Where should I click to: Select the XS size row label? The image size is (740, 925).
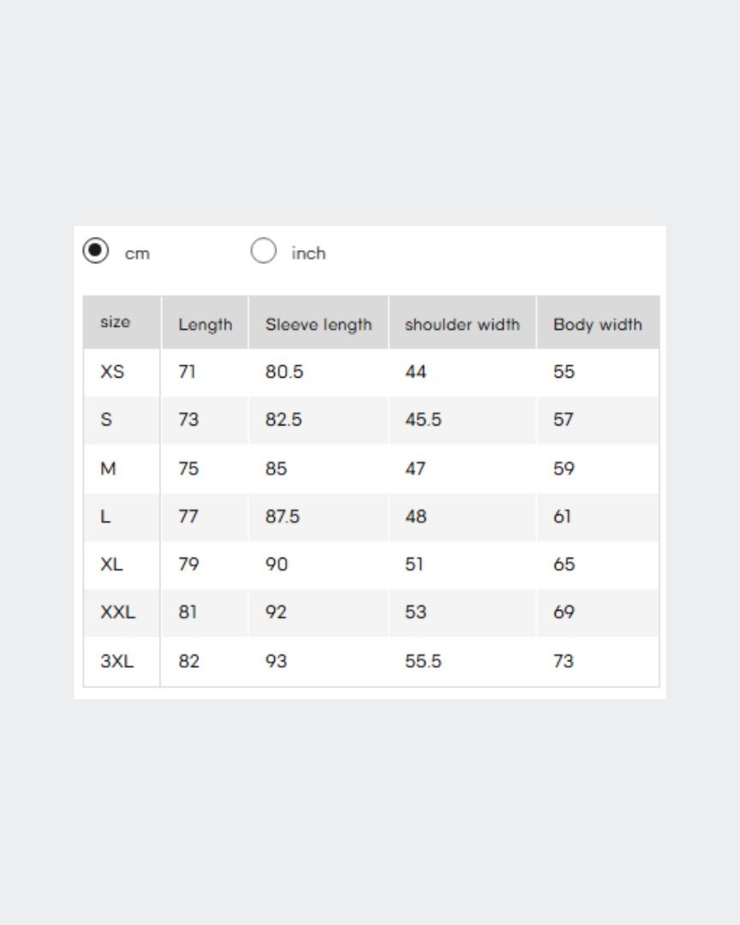[112, 372]
